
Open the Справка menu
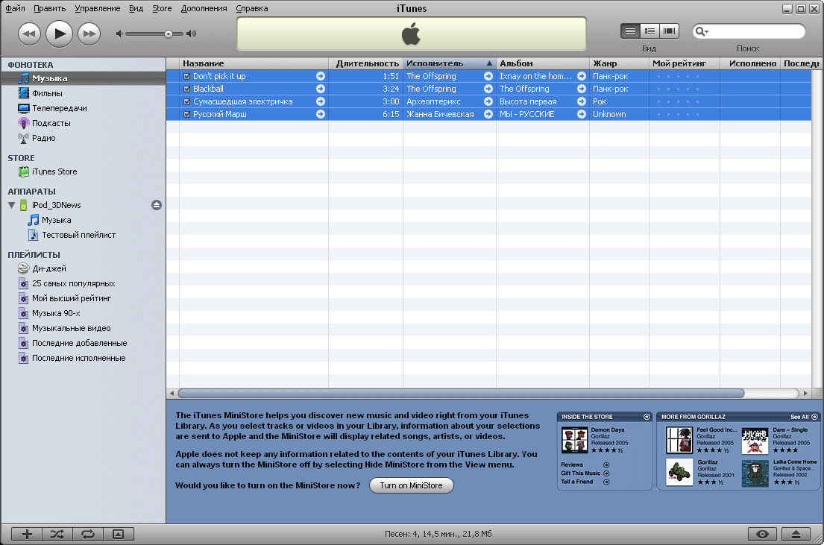252,8
